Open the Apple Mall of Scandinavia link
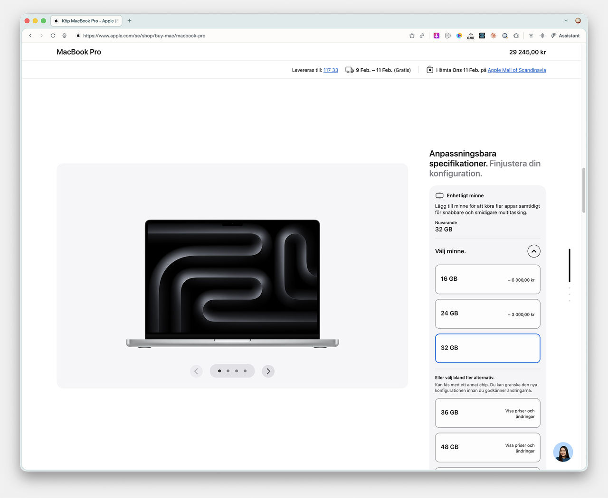The image size is (608, 498). (x=516, y=70)
